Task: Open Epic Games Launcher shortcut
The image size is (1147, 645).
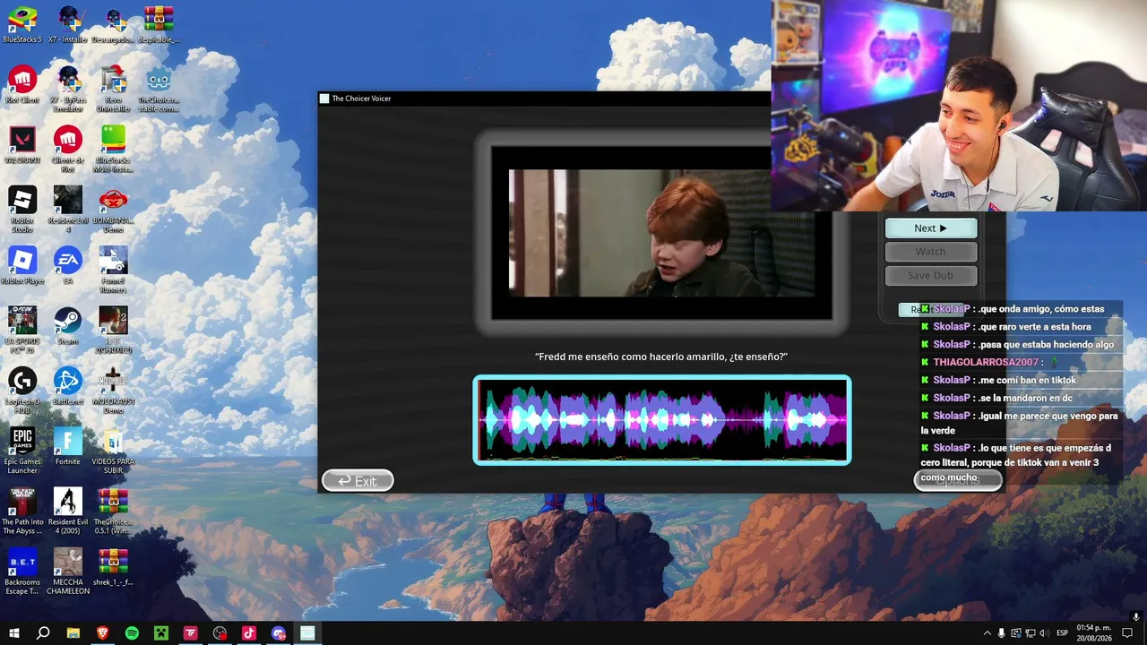Action: coord(22,451)
